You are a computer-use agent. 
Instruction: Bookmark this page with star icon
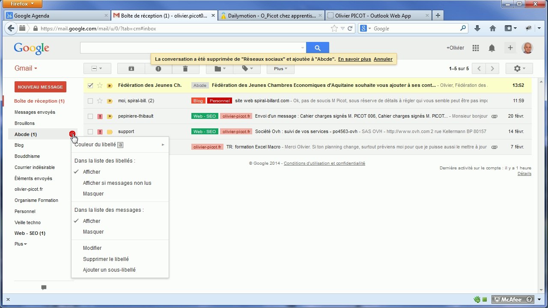pos(334,29)
